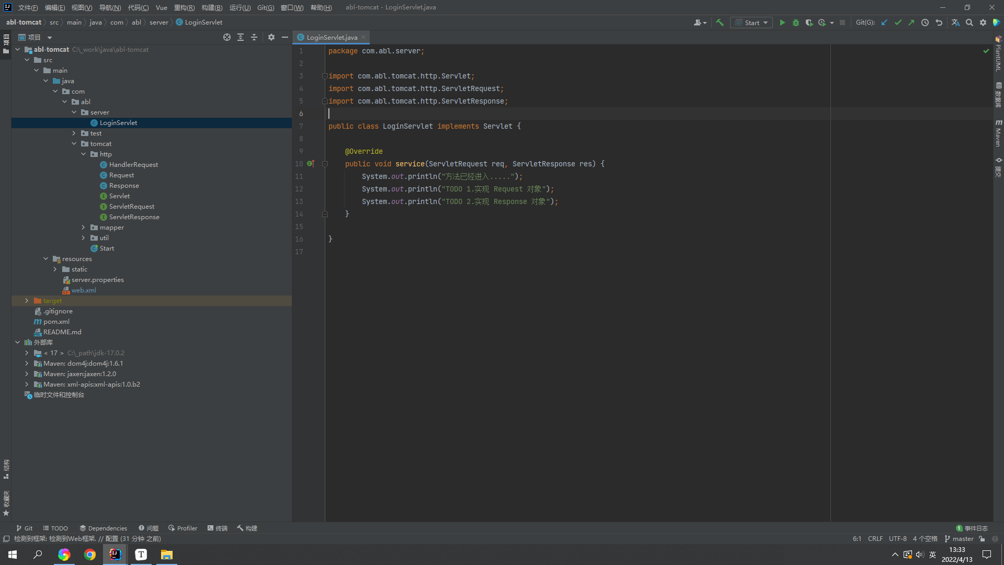This screenshot has height=565, width=1004.
Task: Push commits with the Git arrow
Action: (x=911, y=22)
